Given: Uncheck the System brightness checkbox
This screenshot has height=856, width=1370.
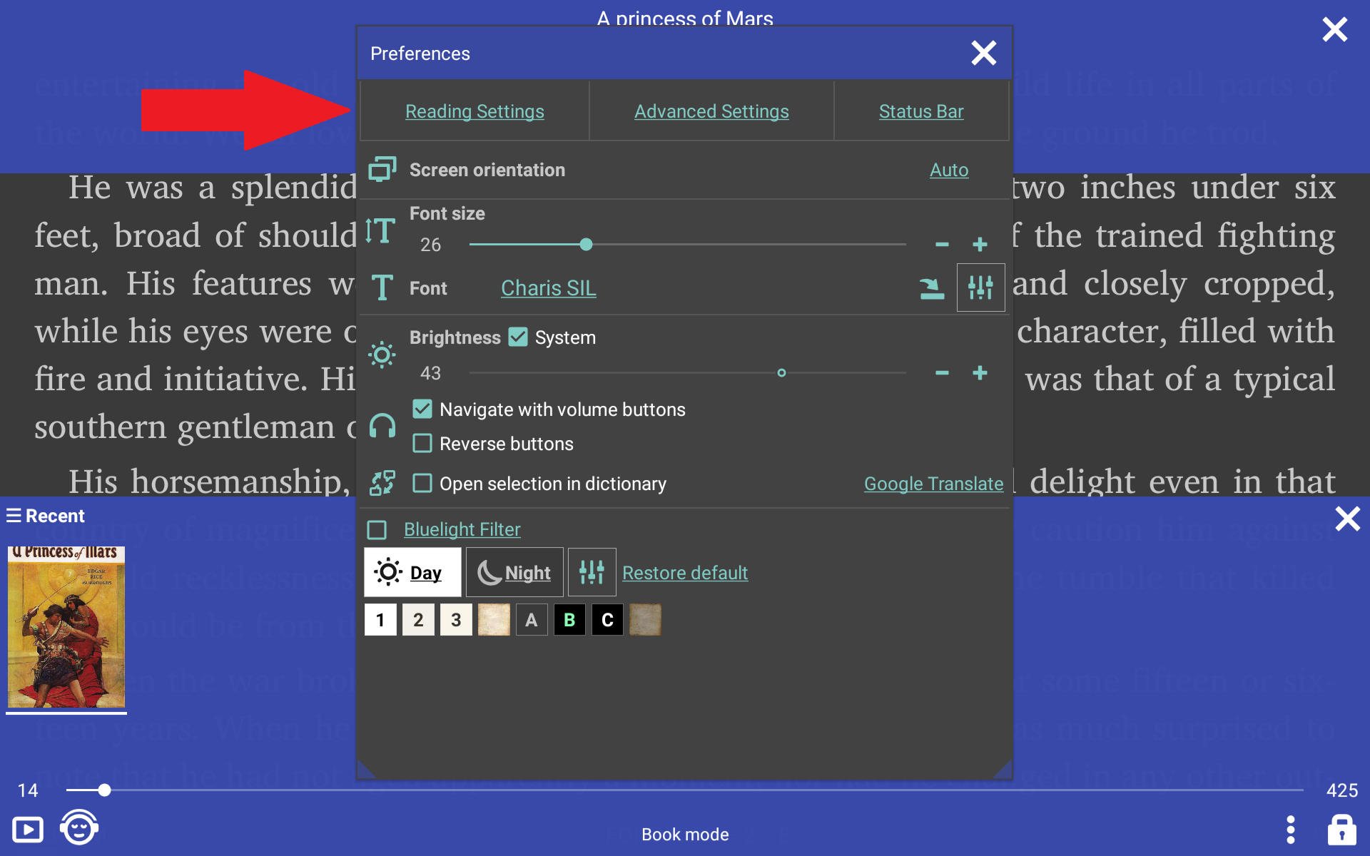Looking at the screenshot, I should (x=518, y=337).
